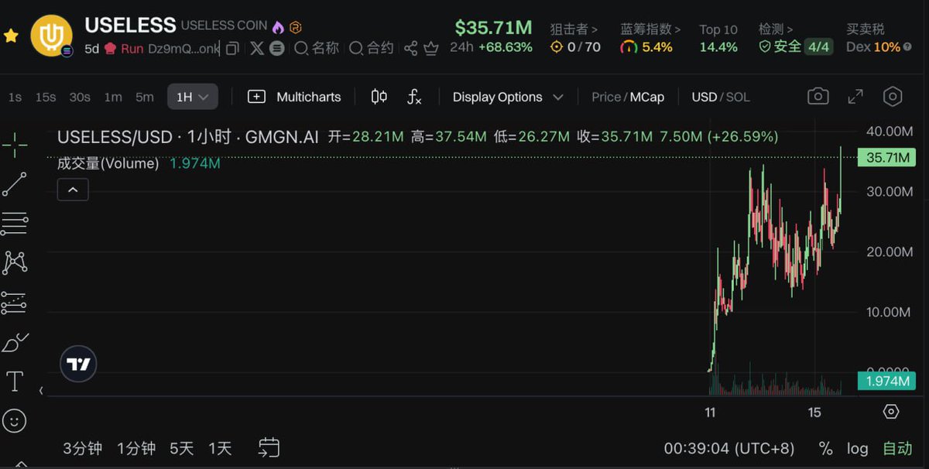Click the TradingView logo
The image size is (929, 469).
(x=78, y=364)
